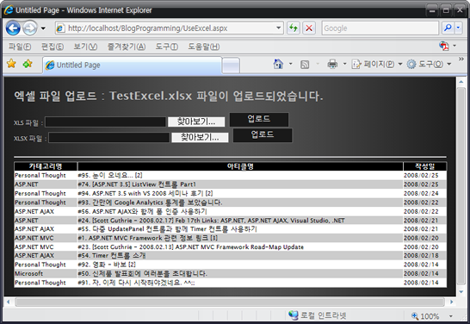Click the RSS feeds icon
The height and width of the screenshot is (324, 470).
(x=305, y=65)
